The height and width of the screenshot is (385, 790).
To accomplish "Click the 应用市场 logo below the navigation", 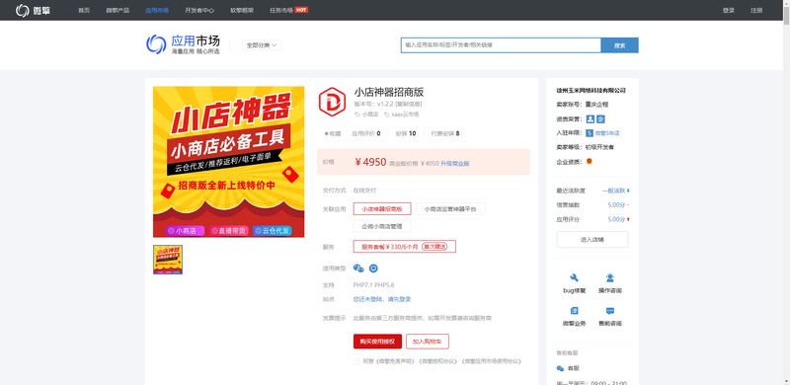I will click(183, 44).
